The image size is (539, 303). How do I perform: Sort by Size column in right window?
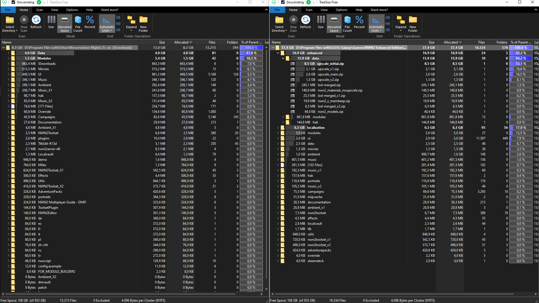coord(422,42)
